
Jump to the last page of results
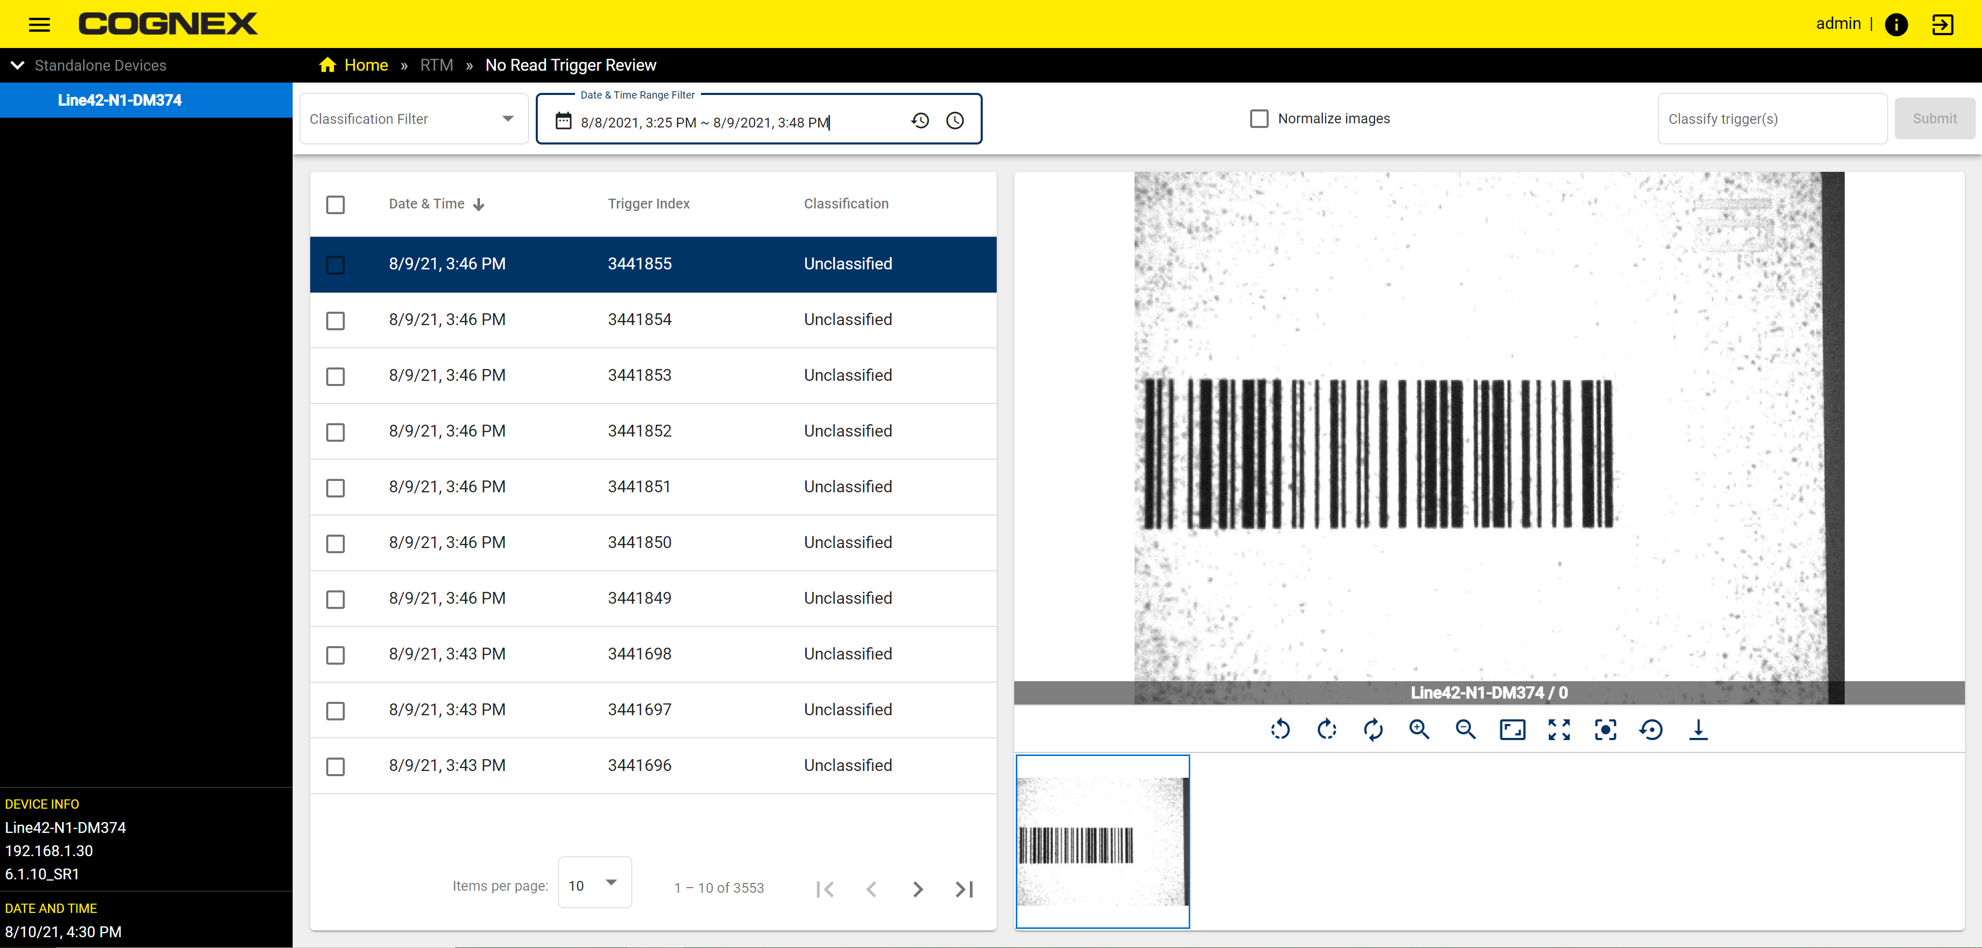(x=964, y=890)
